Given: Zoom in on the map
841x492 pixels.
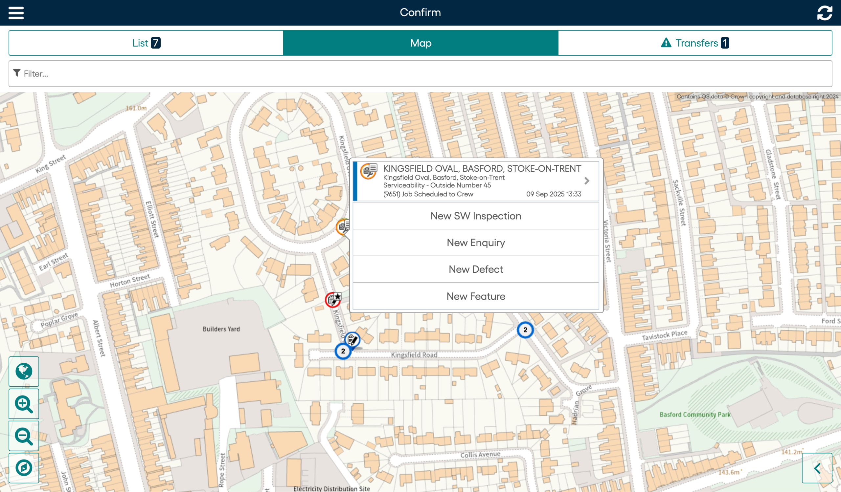Looking at the screenshot, I should tap(24, 404).
